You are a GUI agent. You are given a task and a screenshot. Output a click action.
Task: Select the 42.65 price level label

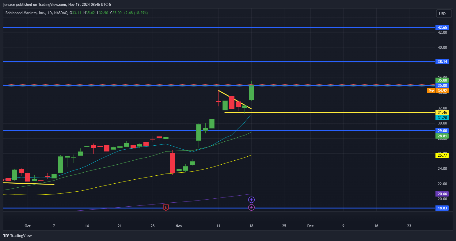coord(442,27)
